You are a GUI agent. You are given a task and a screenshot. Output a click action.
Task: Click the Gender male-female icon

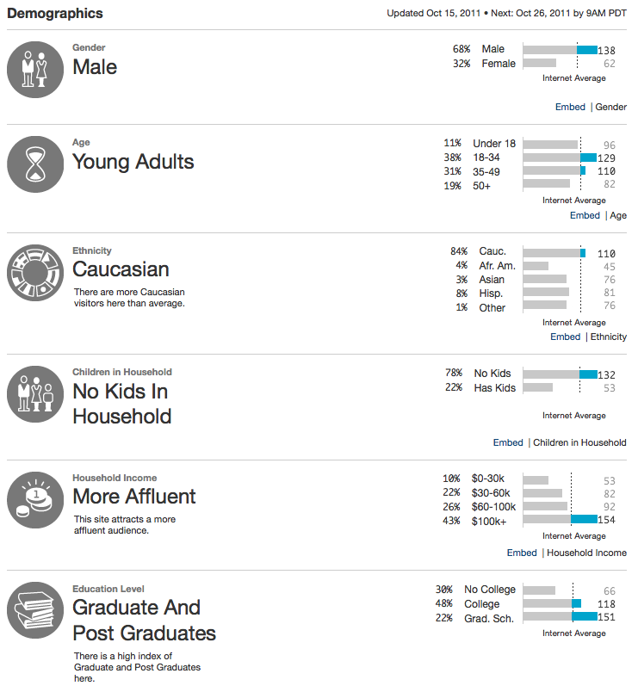tap(34, 69)
